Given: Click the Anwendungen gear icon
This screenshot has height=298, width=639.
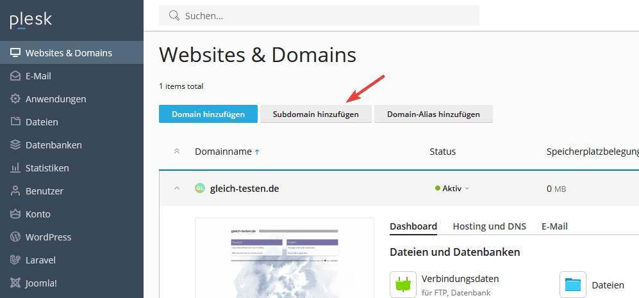Looking at the screenshot, I should [x=15, y=98].
